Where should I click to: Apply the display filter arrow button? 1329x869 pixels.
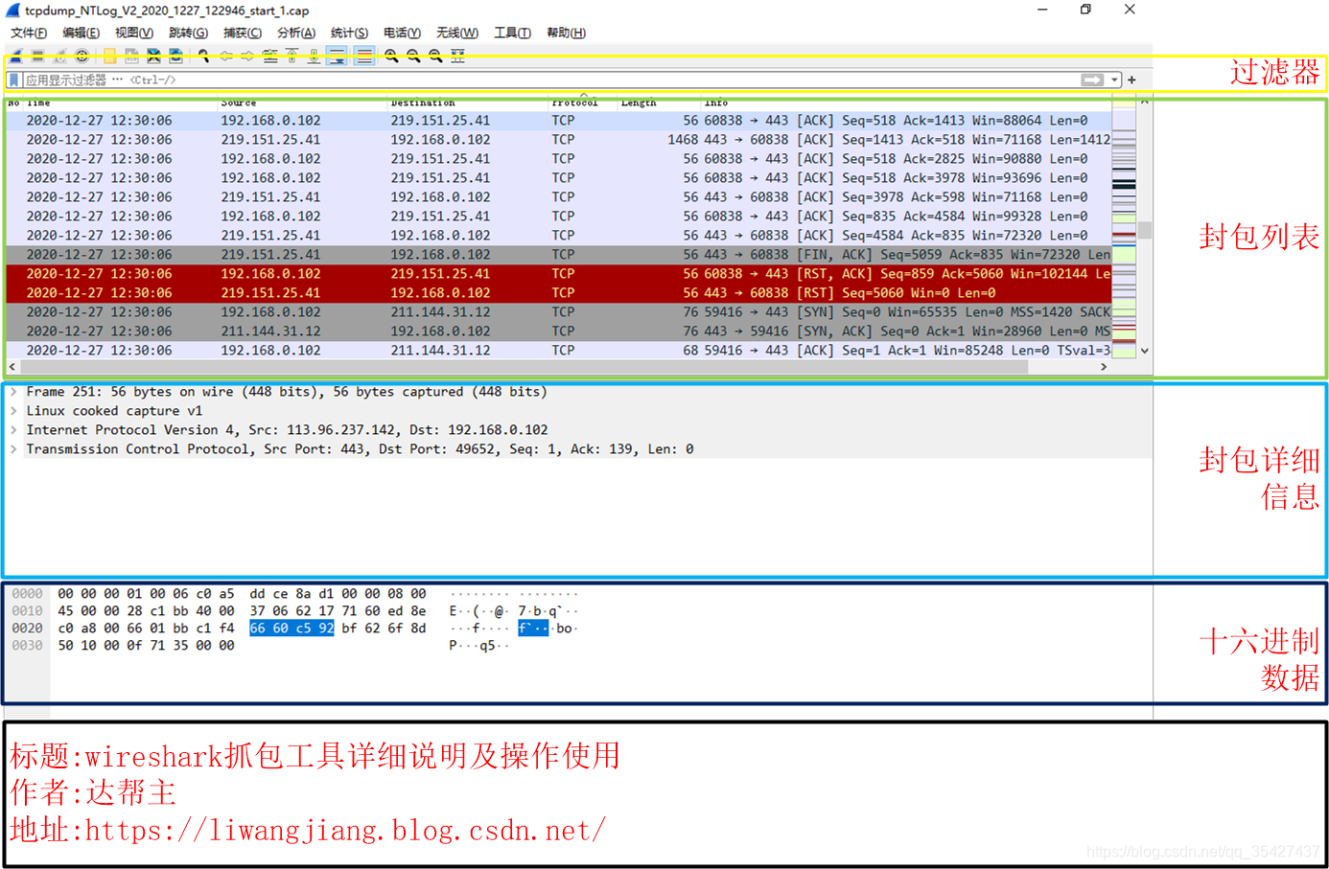tap(1092, 80)
